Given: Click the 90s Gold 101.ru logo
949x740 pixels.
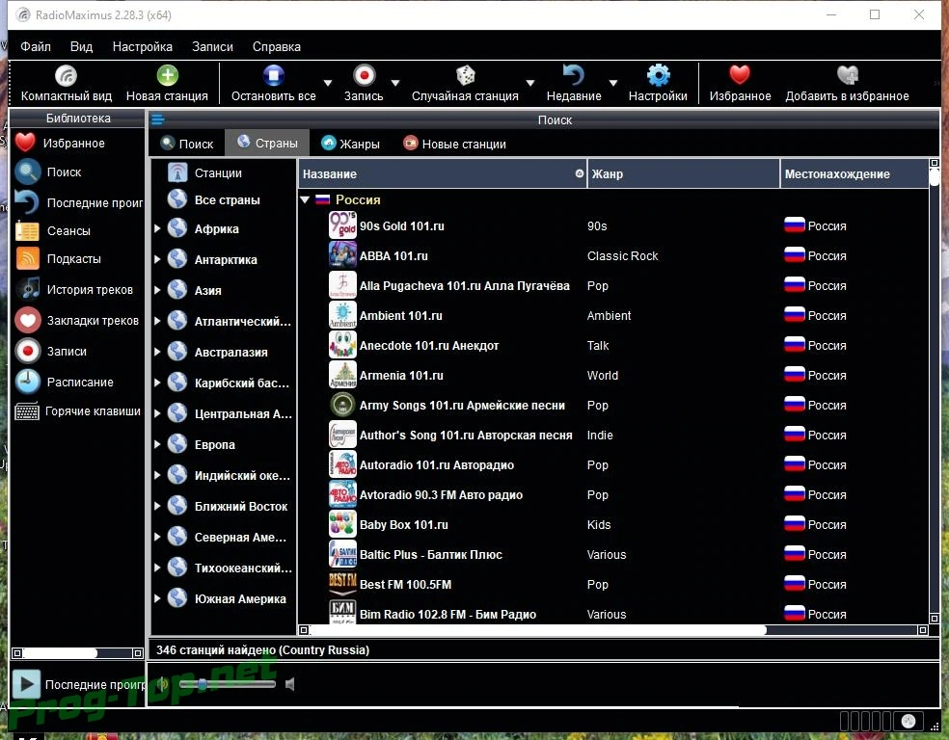Looking at the screenshot, I should [342, 225].
